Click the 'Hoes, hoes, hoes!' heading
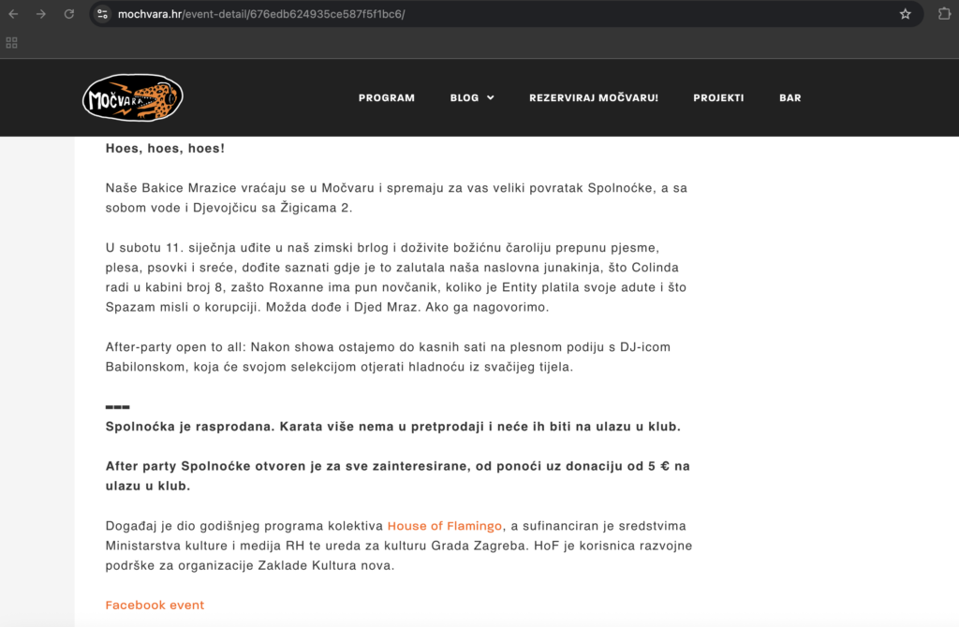Screen dimensions: 959x627 pos(165,148)
